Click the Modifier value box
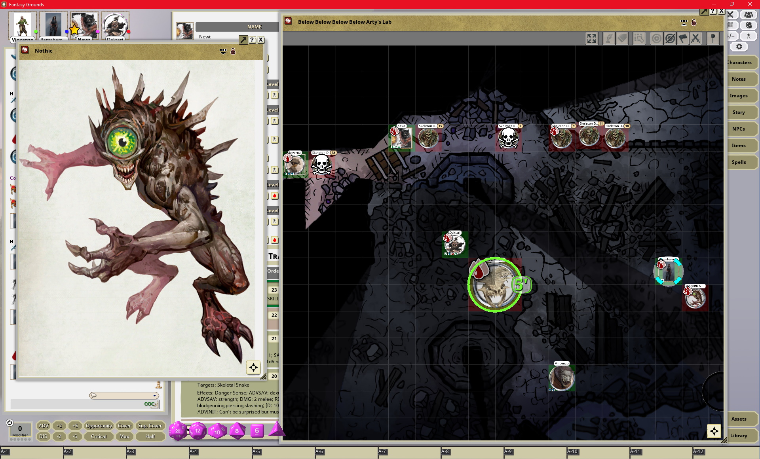The width and height of the screenshot is (760, 459). point(20,431)
